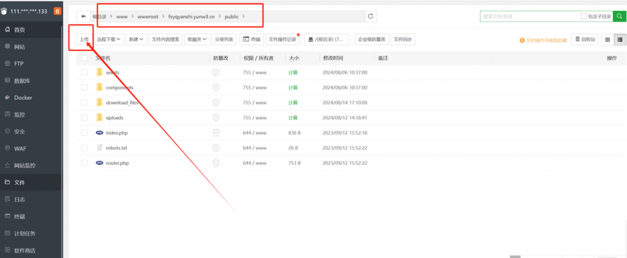Screen dimensions: 627x258
Task: Open the /(根目录) disk button
Action: tap(326, 39)
